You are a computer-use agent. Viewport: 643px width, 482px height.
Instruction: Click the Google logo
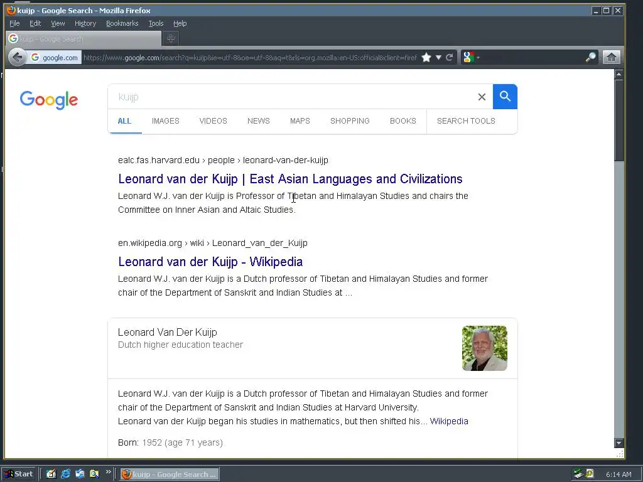tap(49, 100)
